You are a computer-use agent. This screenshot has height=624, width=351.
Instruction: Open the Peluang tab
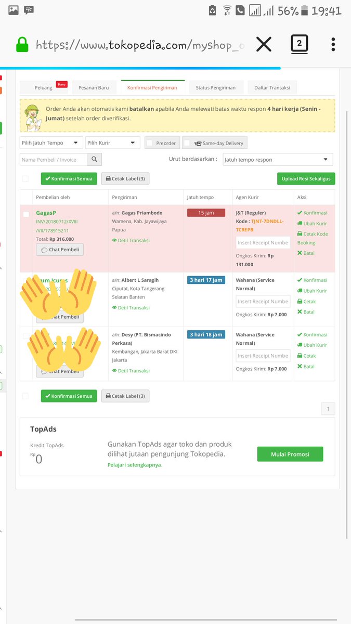click(44, 87)
